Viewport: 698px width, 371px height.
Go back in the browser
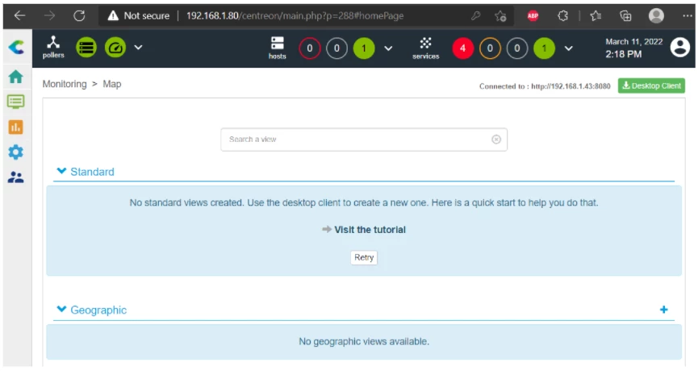19,16
